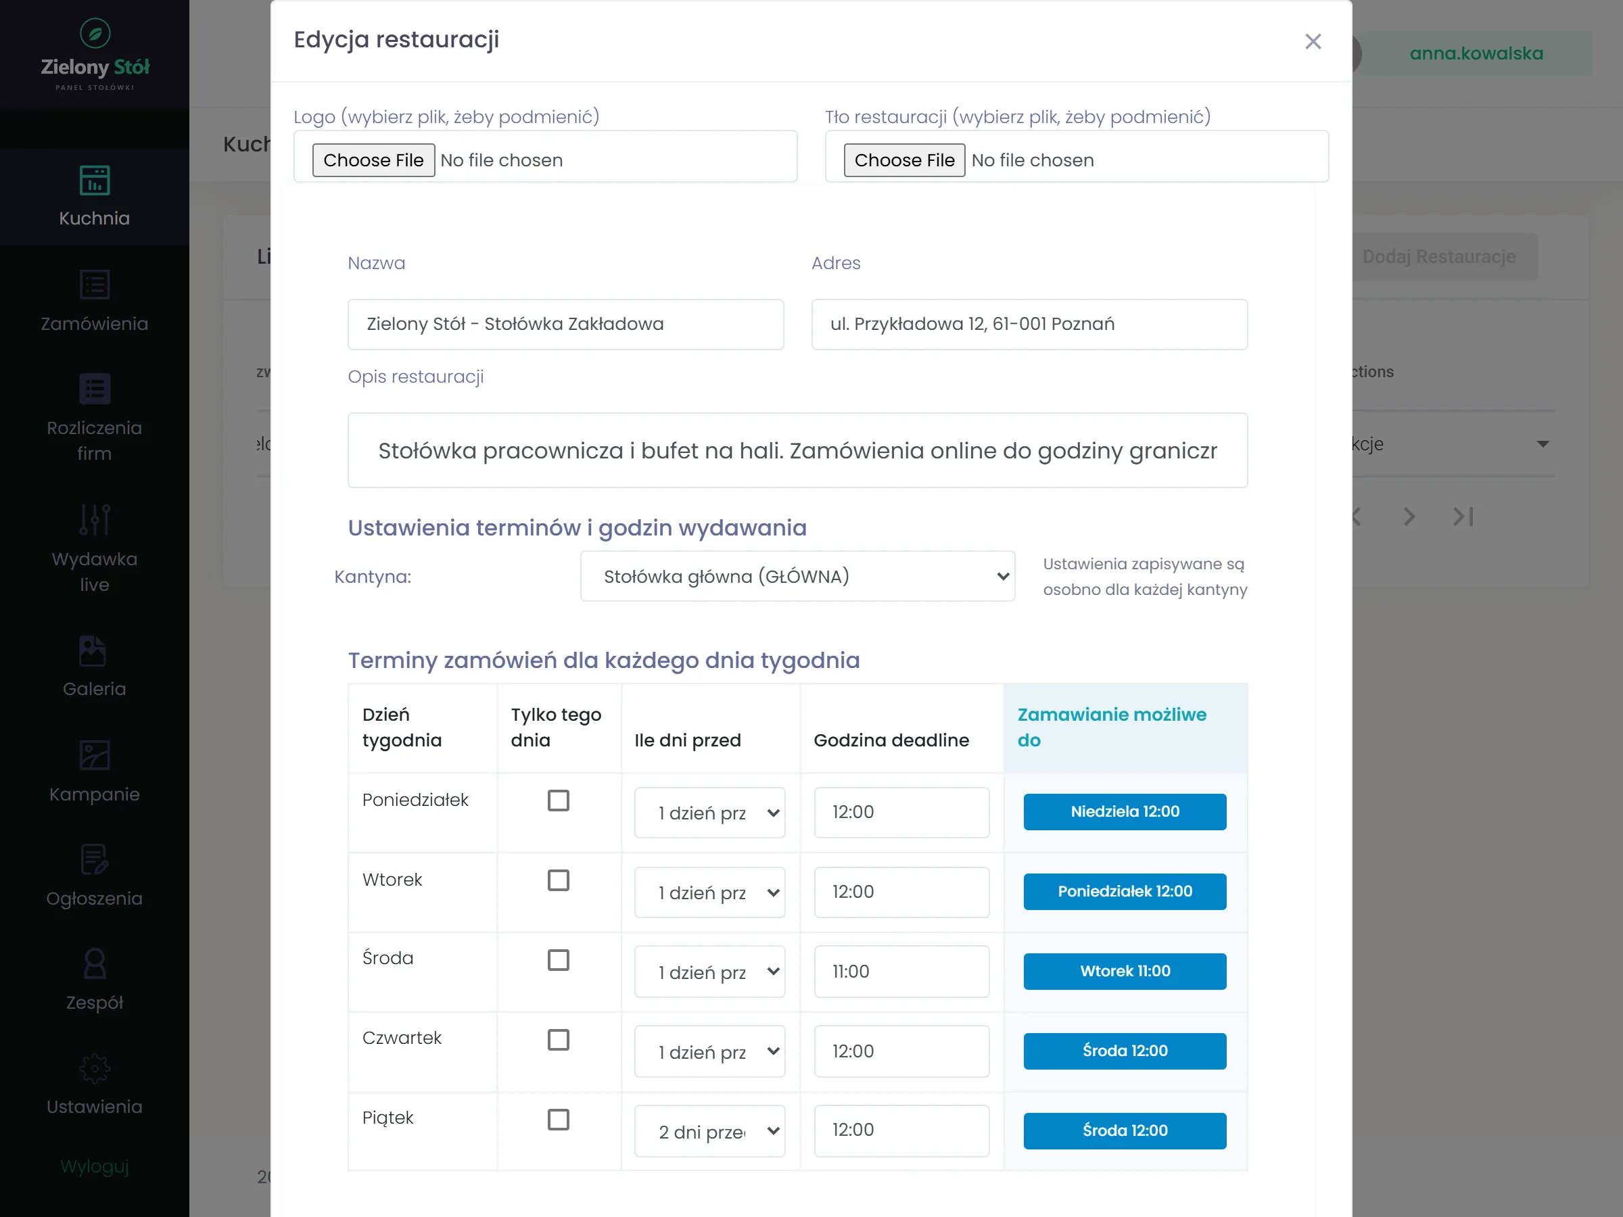Image resolution: width=1623 pixels, height=1217 pixels.
Task: Open the Zespół person icon
Action: 95,964
